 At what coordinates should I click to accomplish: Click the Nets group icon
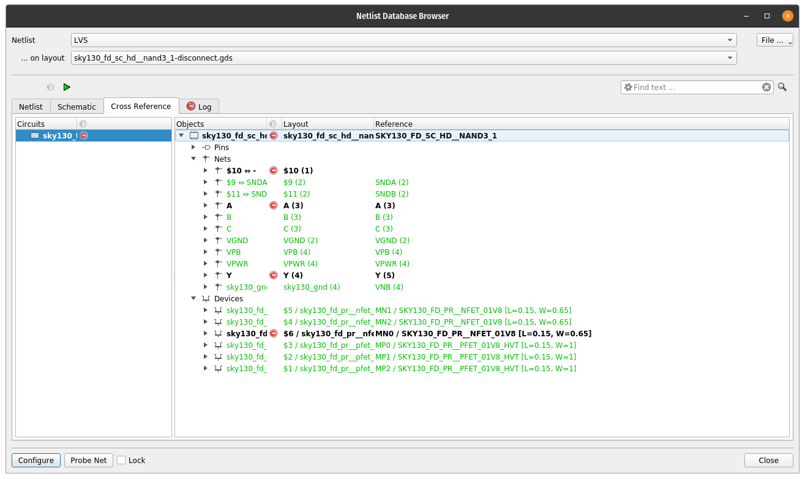(206, 159)
